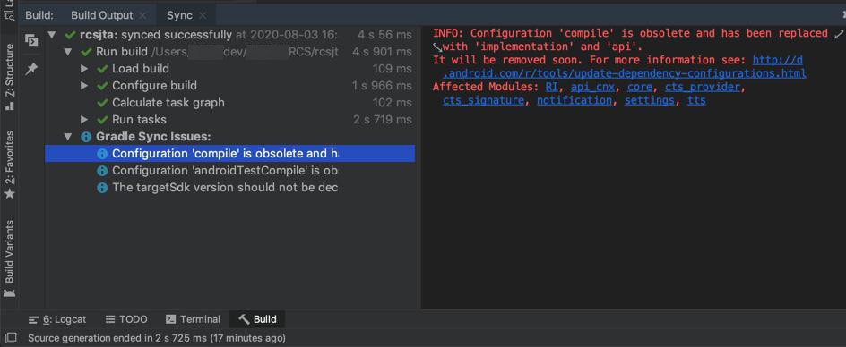Click the restore layout icon in build sidebar

coord(32,40)
